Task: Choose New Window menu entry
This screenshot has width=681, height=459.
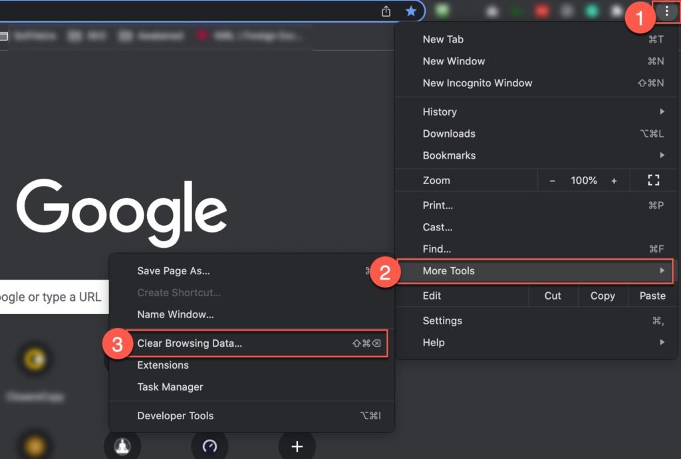Action: click(537, 61)
